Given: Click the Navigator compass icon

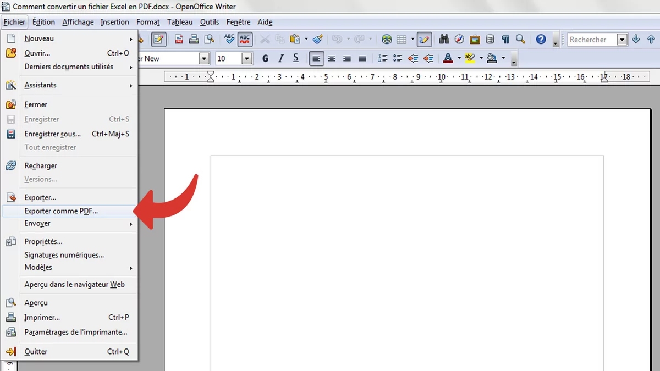Looking at the screenshot, I should (459, 40).
